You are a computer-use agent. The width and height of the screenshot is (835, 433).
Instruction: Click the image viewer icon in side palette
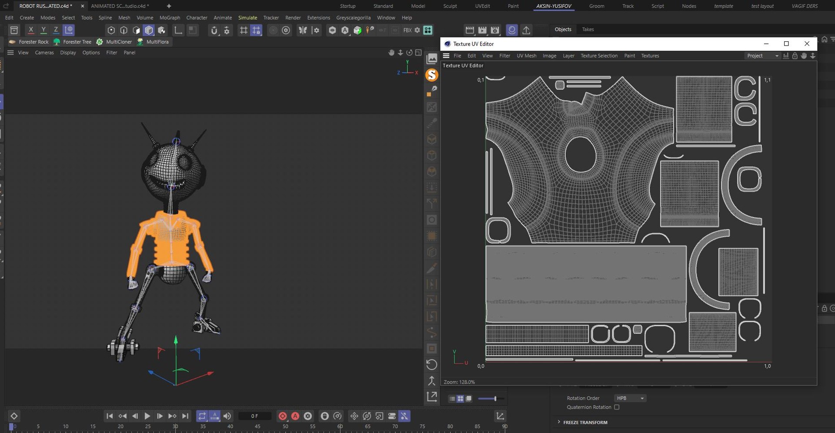[x=432, y=59]
